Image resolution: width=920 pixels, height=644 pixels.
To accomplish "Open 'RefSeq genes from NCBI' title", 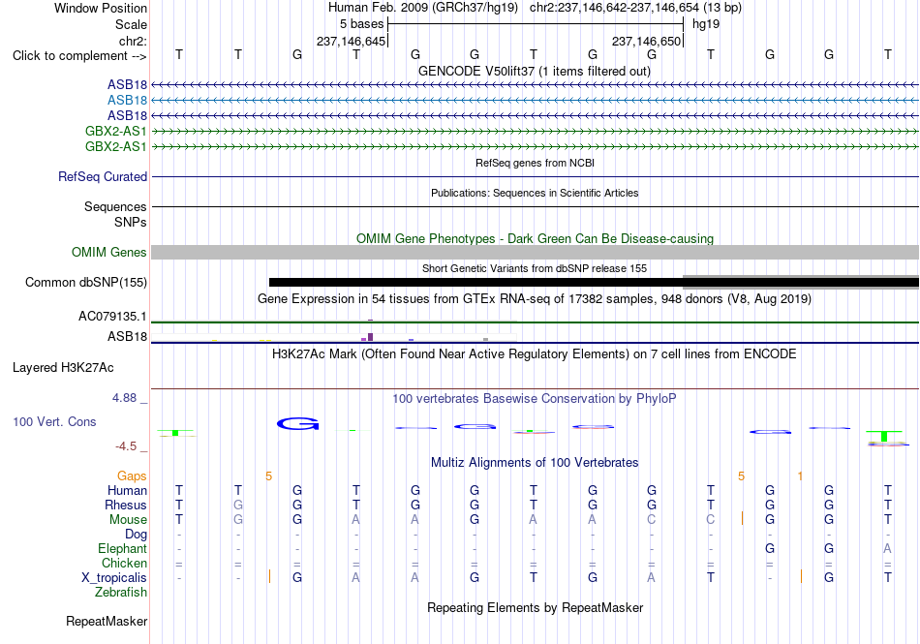I will (535, 163).
